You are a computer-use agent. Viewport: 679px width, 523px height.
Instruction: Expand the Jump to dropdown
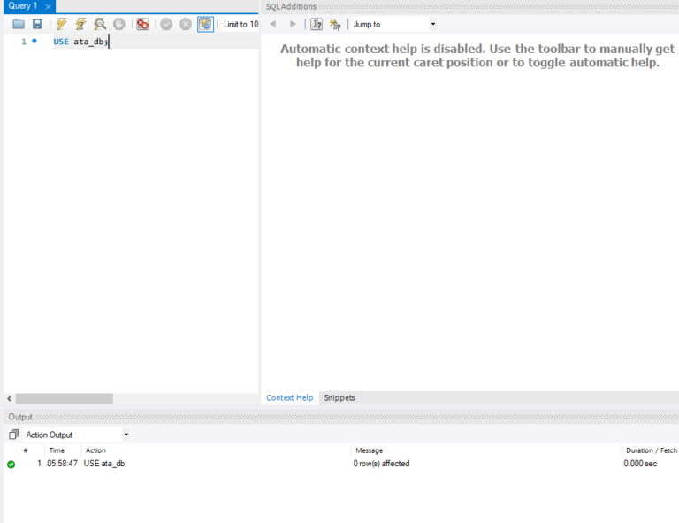tap(432, 24)
